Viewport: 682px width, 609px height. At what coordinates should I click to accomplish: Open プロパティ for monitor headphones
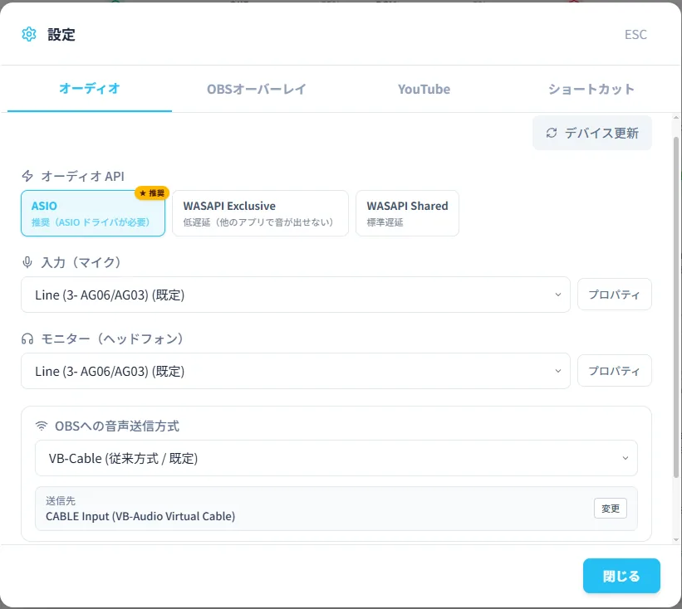(614, 371)
